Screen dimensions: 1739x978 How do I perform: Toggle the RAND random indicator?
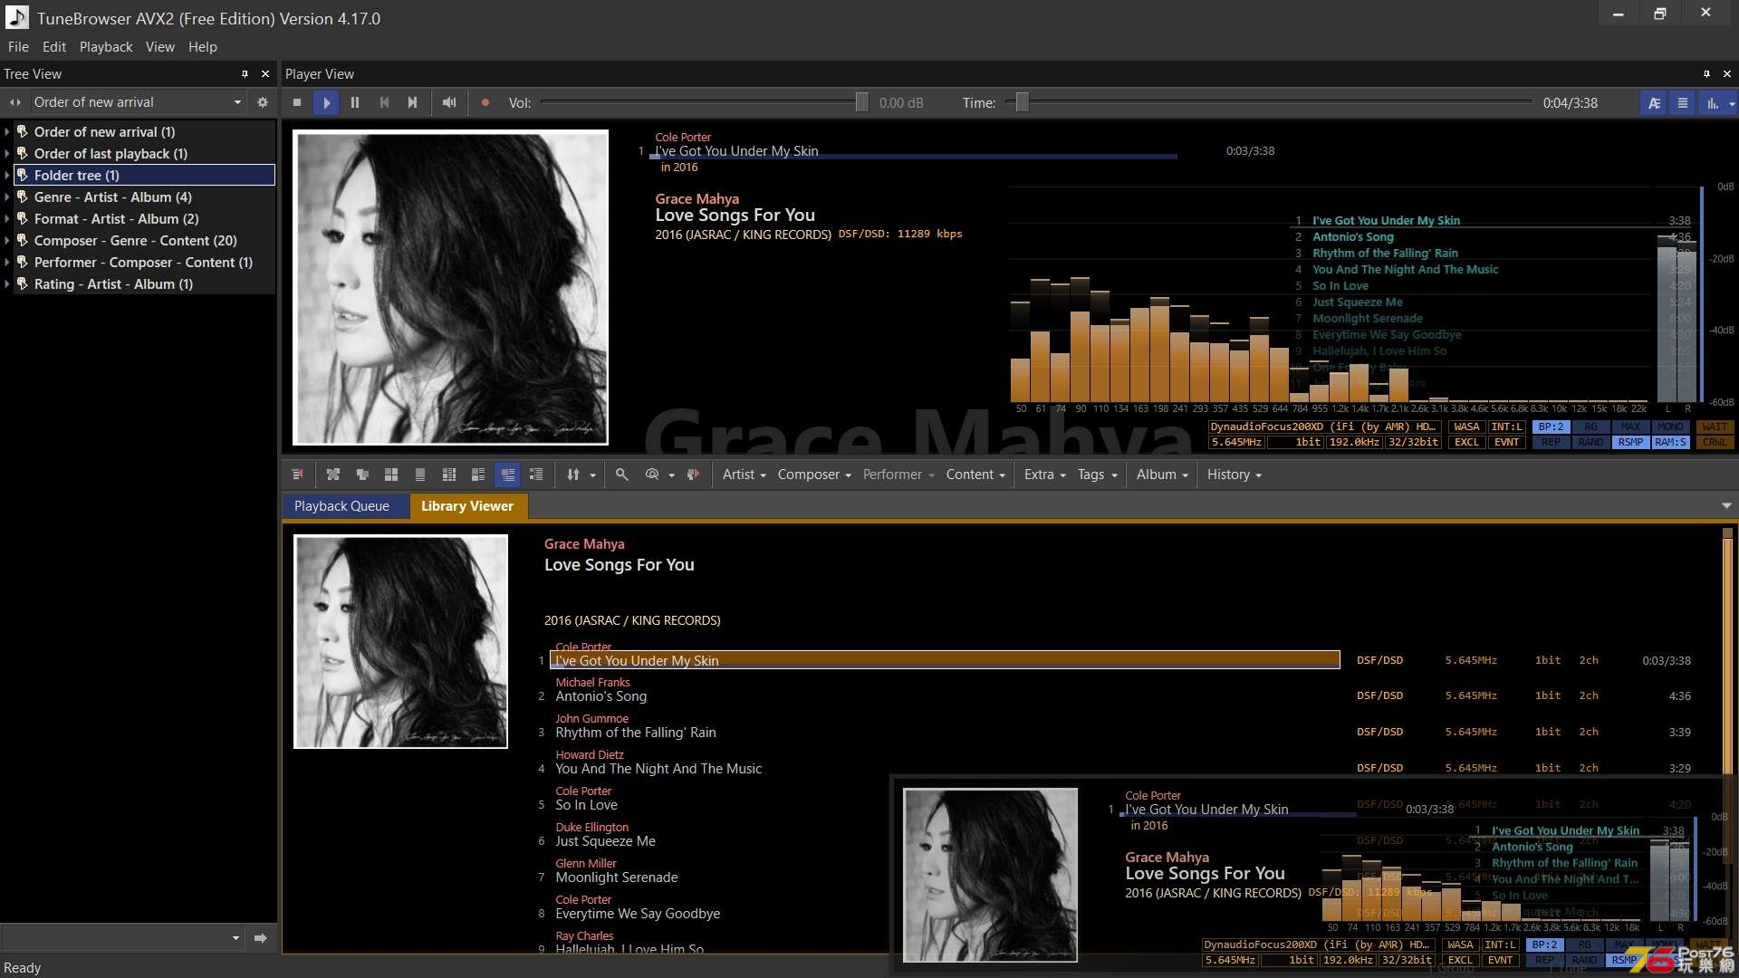tap(1590, 443)
